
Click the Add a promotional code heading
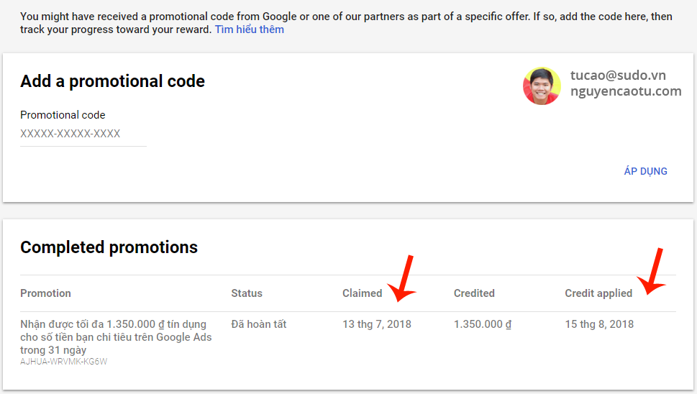pos(112,81)
